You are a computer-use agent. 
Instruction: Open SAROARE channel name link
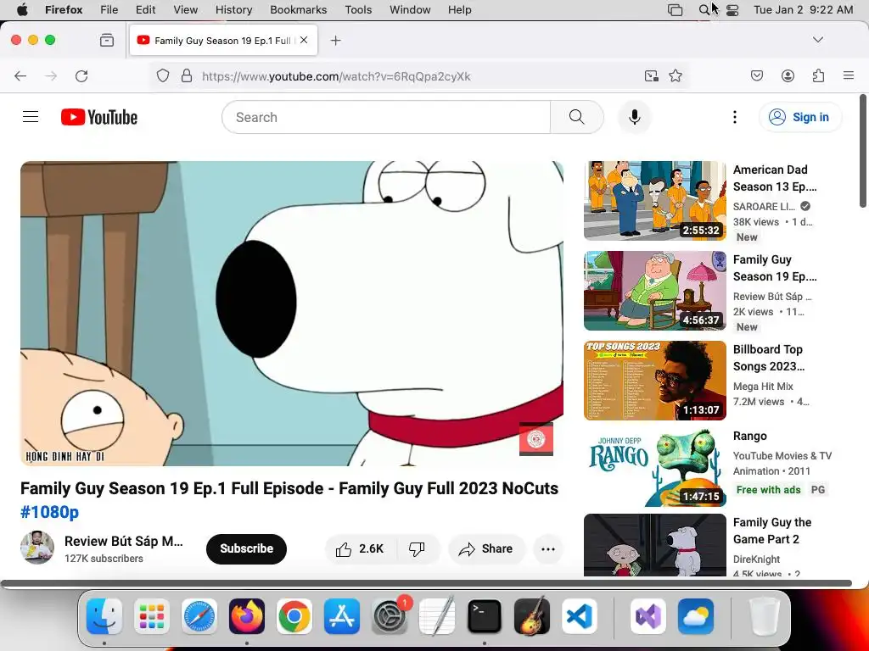pyautogui.click(x=764, y=207)
